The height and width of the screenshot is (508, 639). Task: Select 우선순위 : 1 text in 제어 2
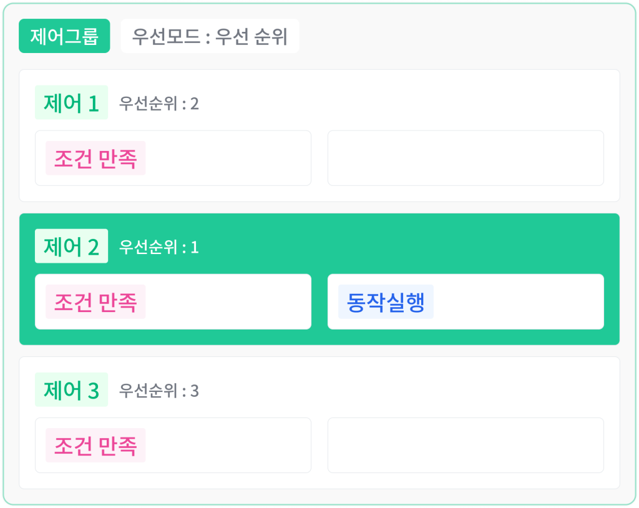[x=159, y=247]
